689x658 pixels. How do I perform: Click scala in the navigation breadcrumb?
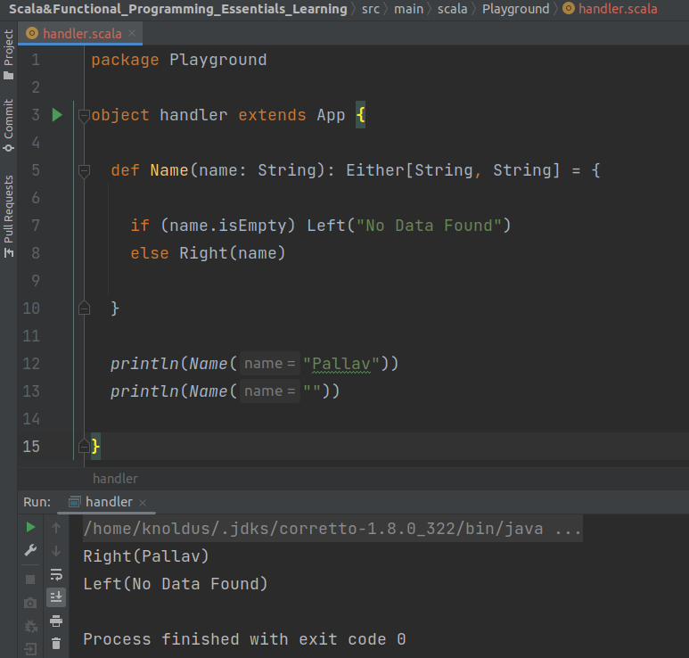452,9
